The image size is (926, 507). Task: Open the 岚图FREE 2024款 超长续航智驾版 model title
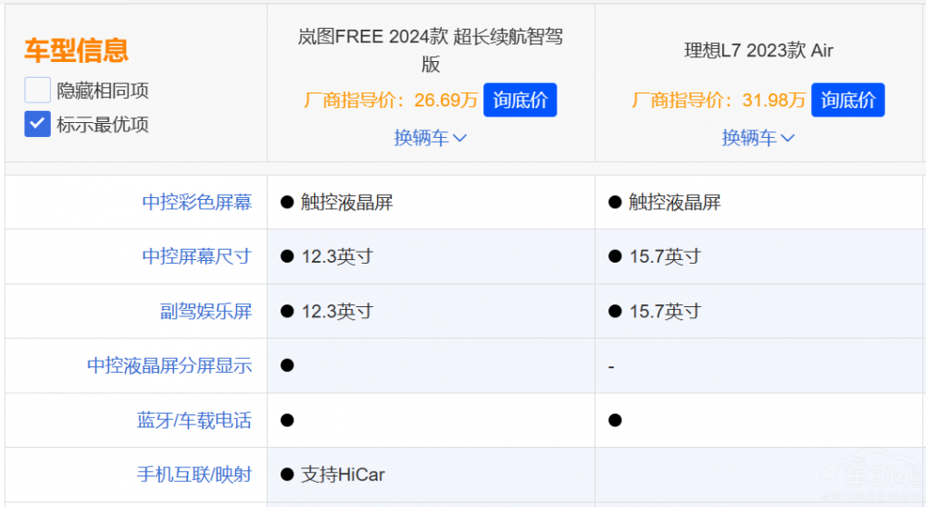[x=431, y=50]
